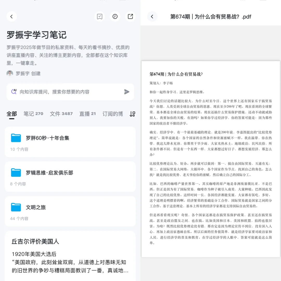This screenshot has height=281, width=281.
Task: Tap the PDF page titled 为什么会有贸易战
Action: 211,159
